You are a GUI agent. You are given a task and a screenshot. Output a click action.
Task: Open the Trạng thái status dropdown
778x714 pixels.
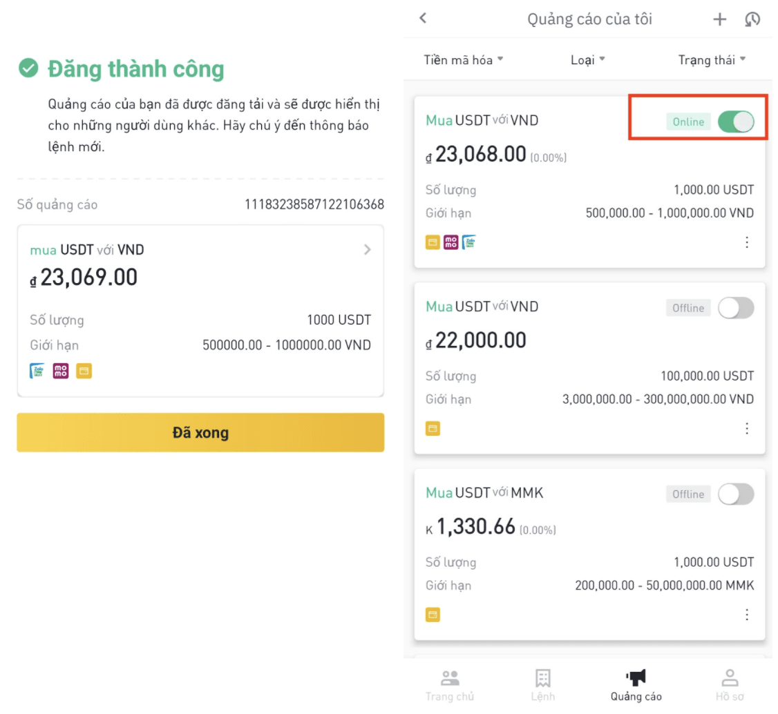click(x=712, y=60)
